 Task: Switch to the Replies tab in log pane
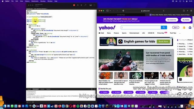click(x=48, y=89)
